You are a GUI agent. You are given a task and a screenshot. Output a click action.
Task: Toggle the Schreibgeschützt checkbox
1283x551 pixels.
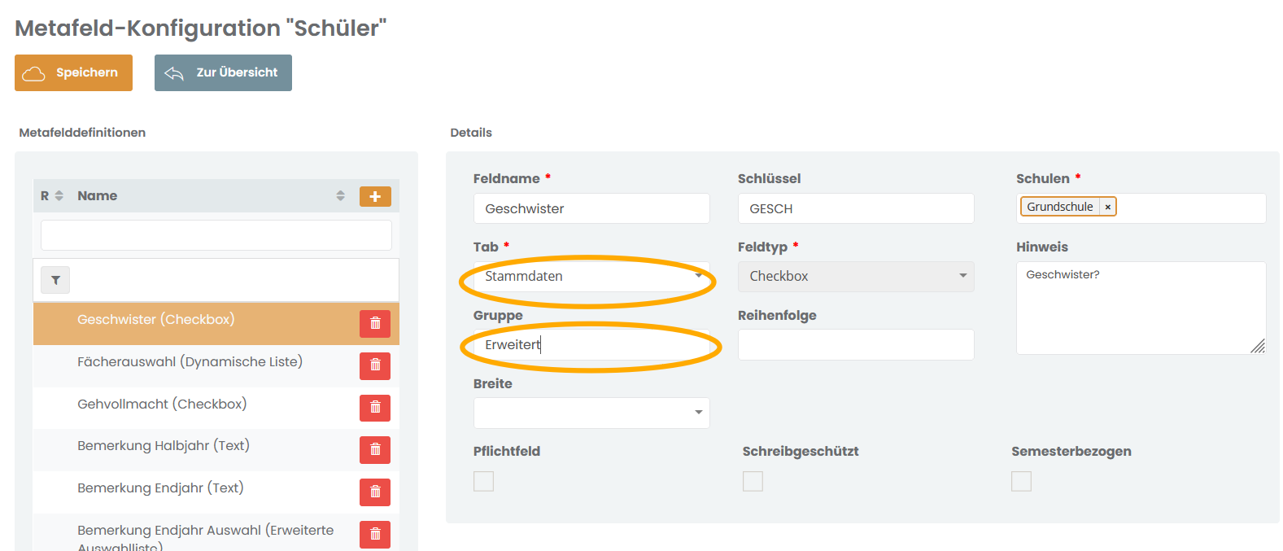coord(753,481)
